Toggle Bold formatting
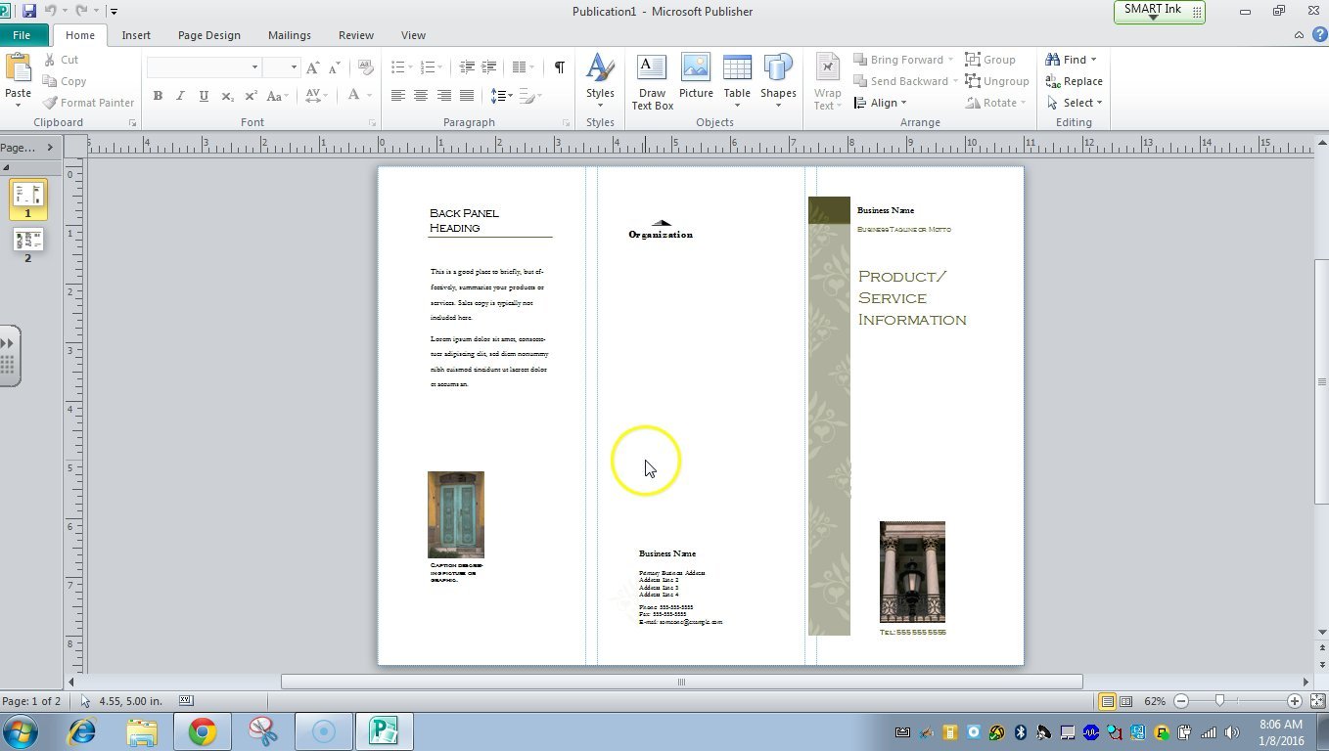This screenshot has height=751, width=1329. coord(158,96)
